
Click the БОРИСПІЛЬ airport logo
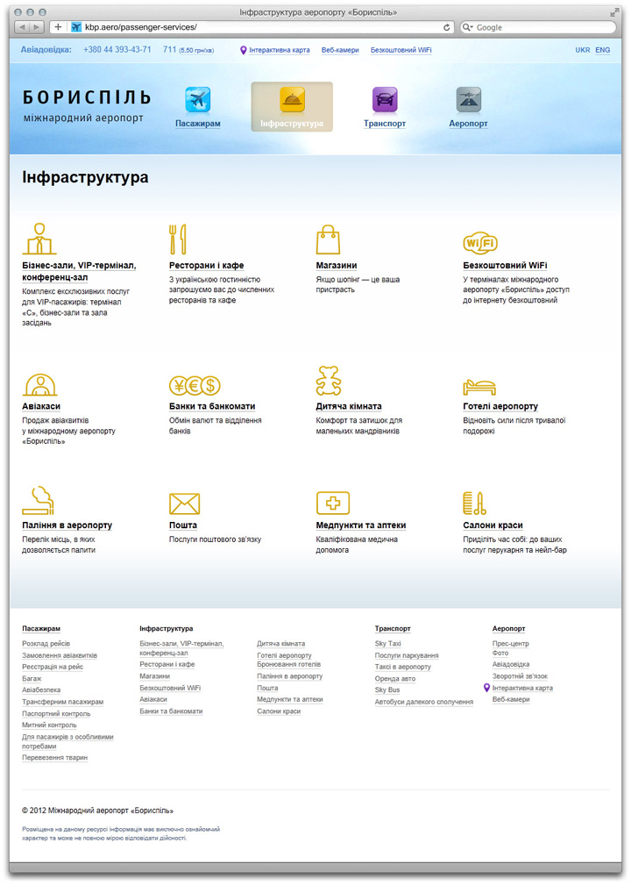tap(87, 105)
